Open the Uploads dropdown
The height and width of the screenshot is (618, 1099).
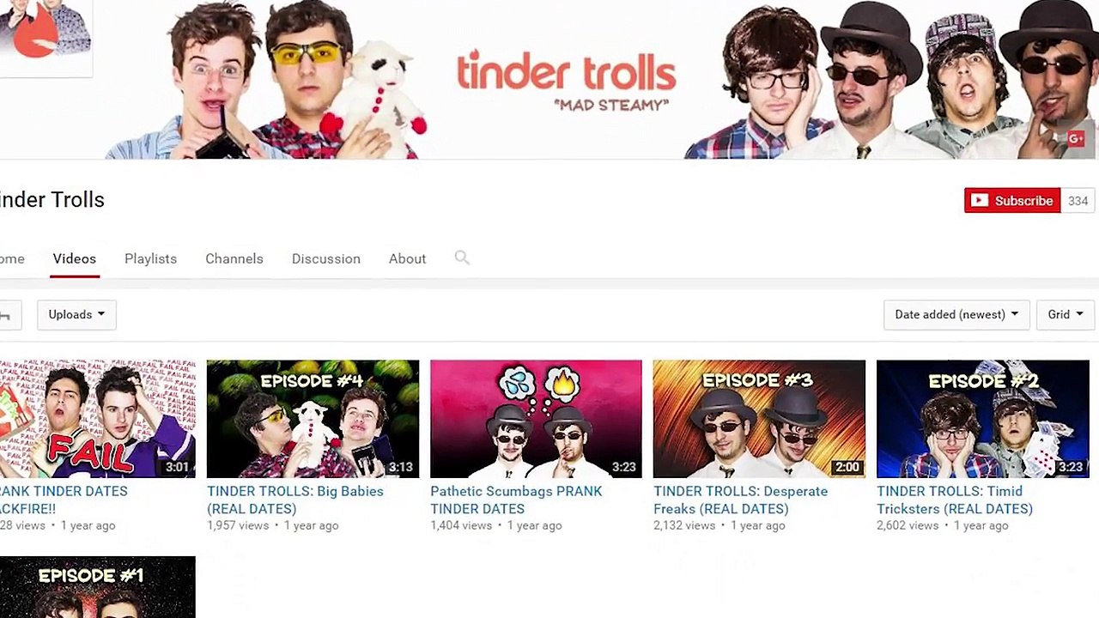[x=76, y=314]
